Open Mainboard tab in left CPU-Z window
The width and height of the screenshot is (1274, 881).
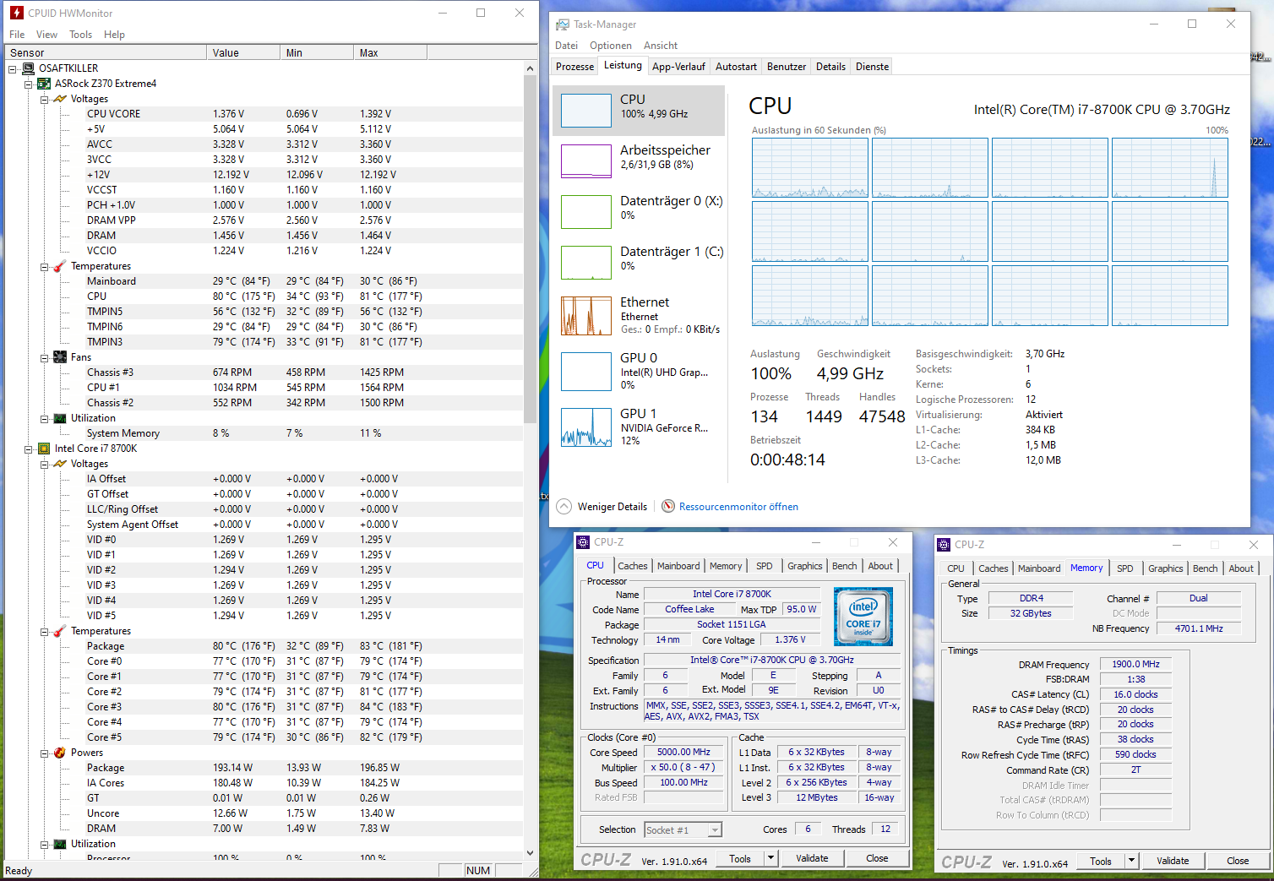pyautogui.click(x=678, y=566)
